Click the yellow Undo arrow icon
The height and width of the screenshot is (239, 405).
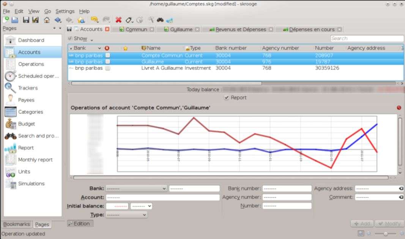(x=95, y=20)
